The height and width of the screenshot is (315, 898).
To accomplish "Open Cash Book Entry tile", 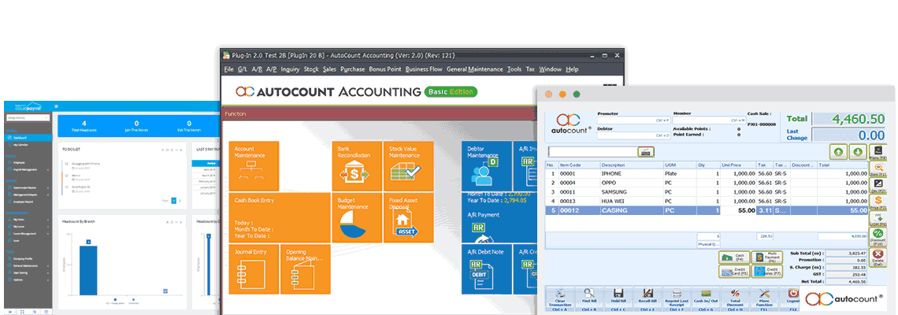I will 280,217.
